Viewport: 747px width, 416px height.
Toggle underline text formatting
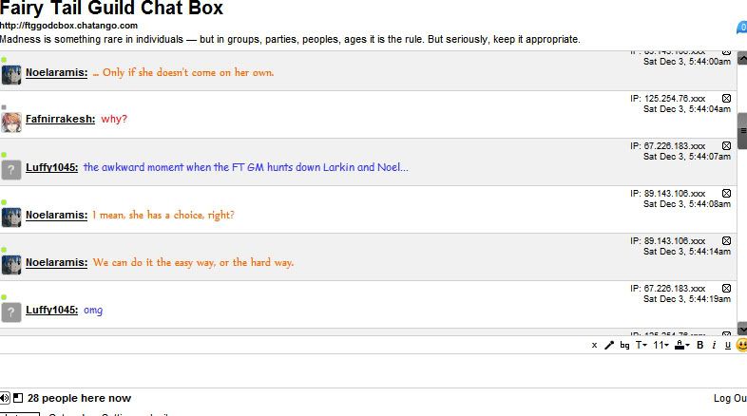click(727, 346)
